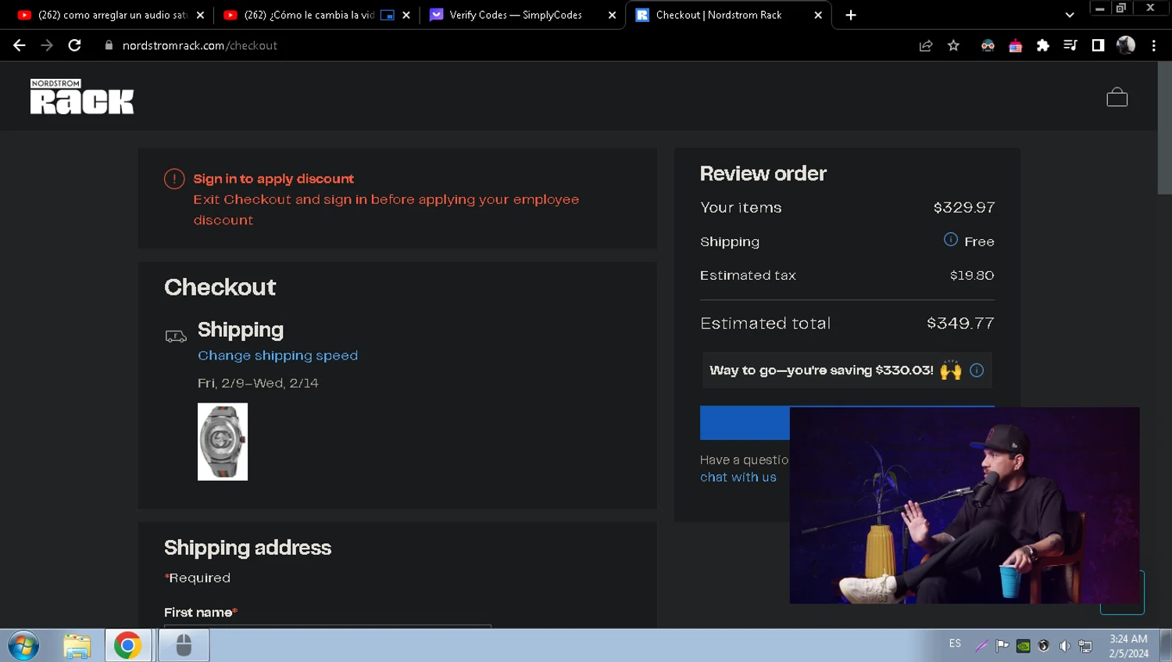Click the delivery date 'Fri, 2/9–Wed, 2/14'
Viewport: 1172px width, 662px height.
[258, 383]
